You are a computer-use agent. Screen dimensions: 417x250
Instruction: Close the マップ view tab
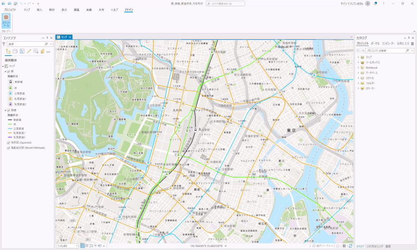(x=70, y=37)
